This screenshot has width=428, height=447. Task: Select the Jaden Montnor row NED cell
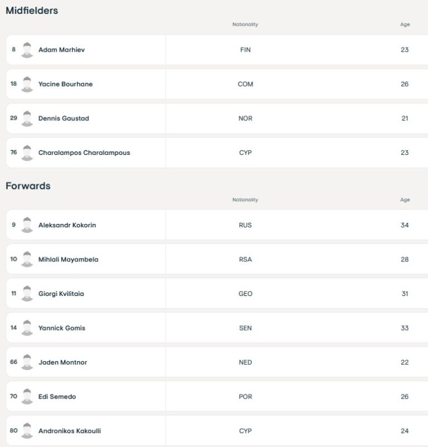coord(245,362)
